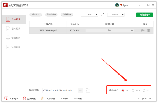Screen dimensions: 158x103
Task: Click the VIP diamond badge icon
Action: (x=121, y=5)
